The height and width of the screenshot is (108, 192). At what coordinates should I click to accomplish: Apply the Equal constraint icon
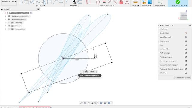104,2
